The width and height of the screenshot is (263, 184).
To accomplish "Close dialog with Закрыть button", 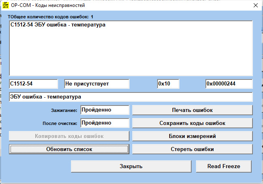I will (x=131, y=166).
